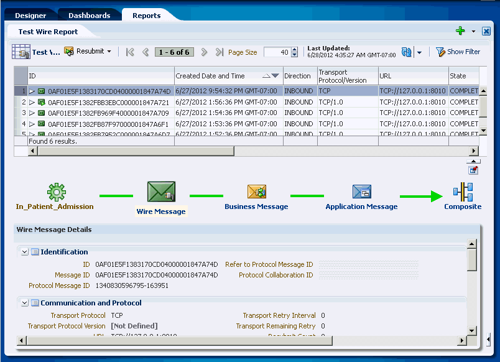This screenshot has height=362, width=500.
Task: Click the Direction column header
Action: coord(300,76)
